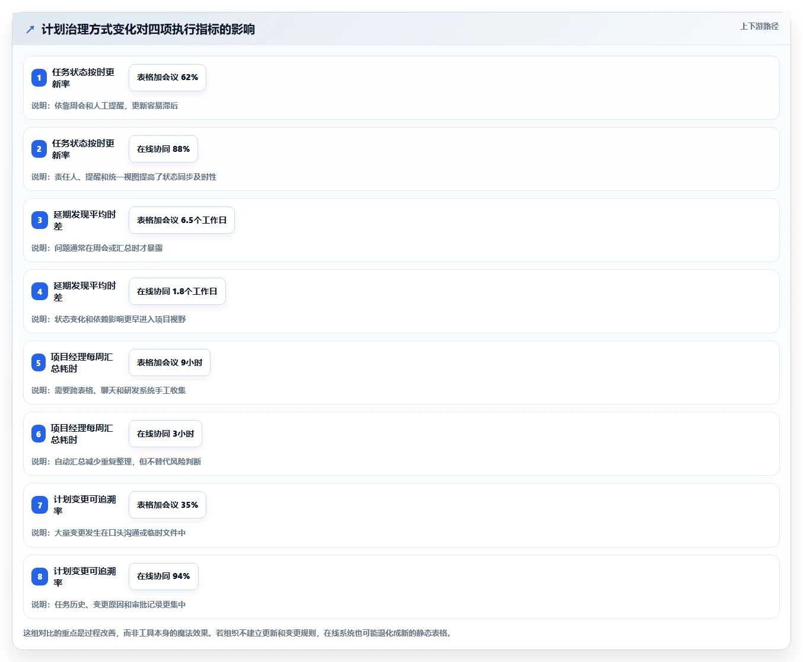Click the 上下游路径 label in header
Viewport: 803px width, 662px height.
pyautogui.click(x=759, y=26)
